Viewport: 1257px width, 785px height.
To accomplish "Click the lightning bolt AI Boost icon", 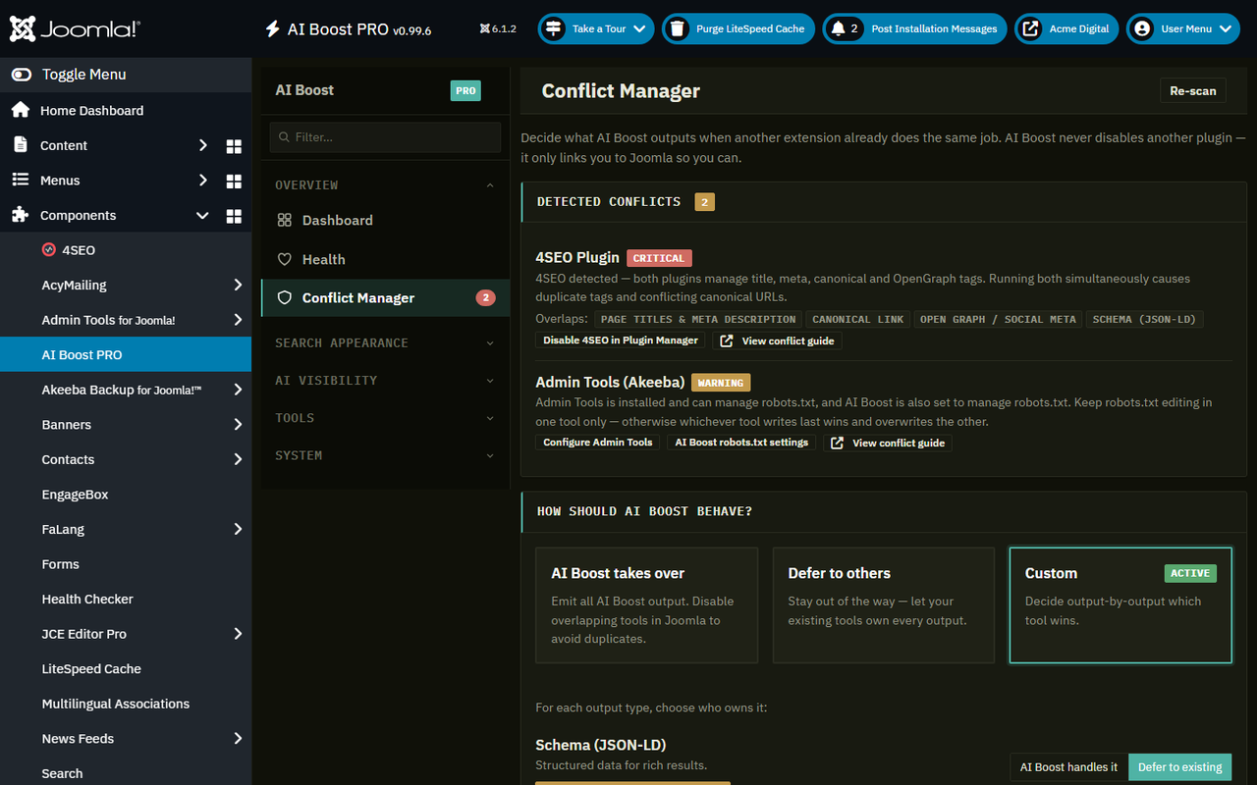I will click(x=272, y=29).
